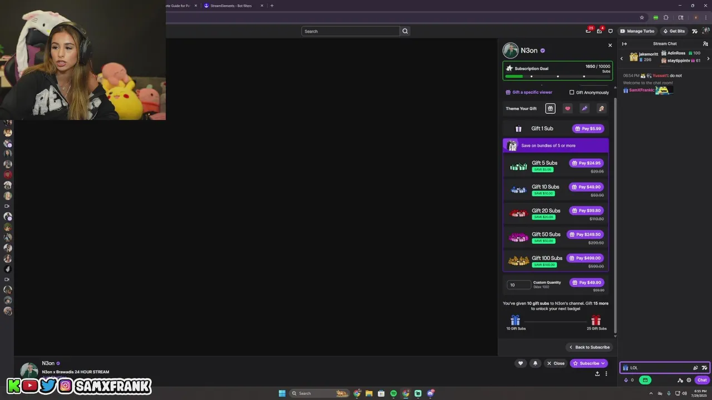
Task: Pay $49.90 for the custom quantity
Action: tap(586, 282)
